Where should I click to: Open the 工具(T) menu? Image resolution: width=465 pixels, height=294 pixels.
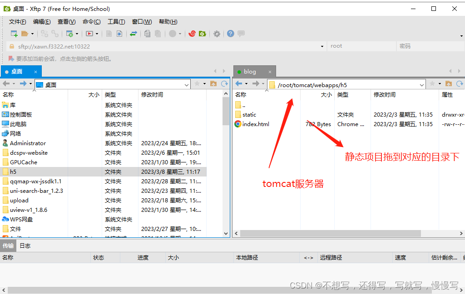116,22
